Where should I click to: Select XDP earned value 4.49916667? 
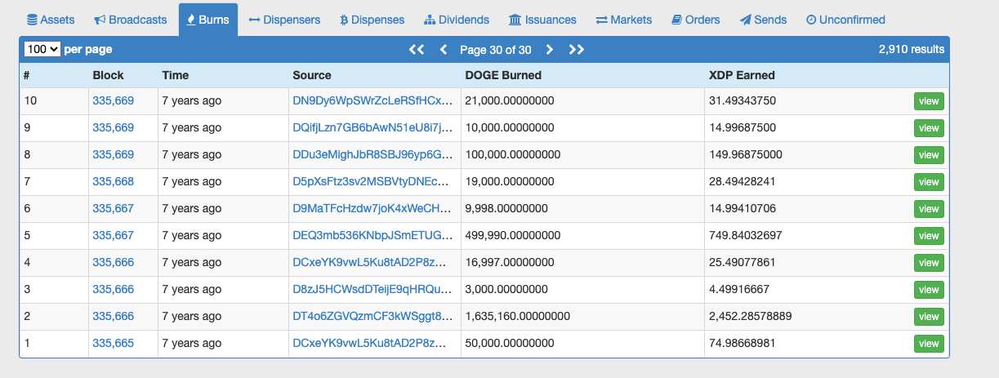(x=739, y=290)
